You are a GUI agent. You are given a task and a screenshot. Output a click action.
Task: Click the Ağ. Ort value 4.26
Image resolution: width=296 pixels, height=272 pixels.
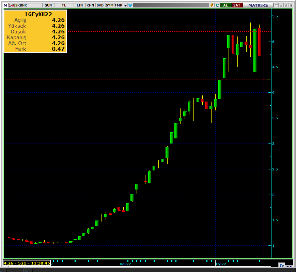pyautogui.click(x=58, y=43)
